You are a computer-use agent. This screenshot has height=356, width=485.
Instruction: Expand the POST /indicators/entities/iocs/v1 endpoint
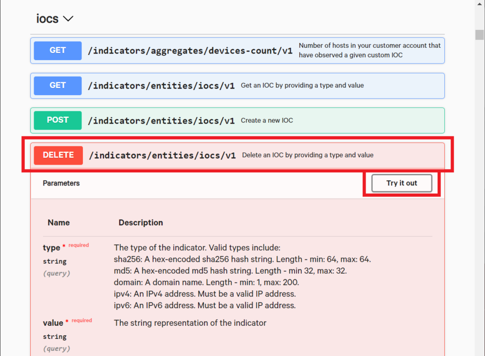tap(237, 121)
